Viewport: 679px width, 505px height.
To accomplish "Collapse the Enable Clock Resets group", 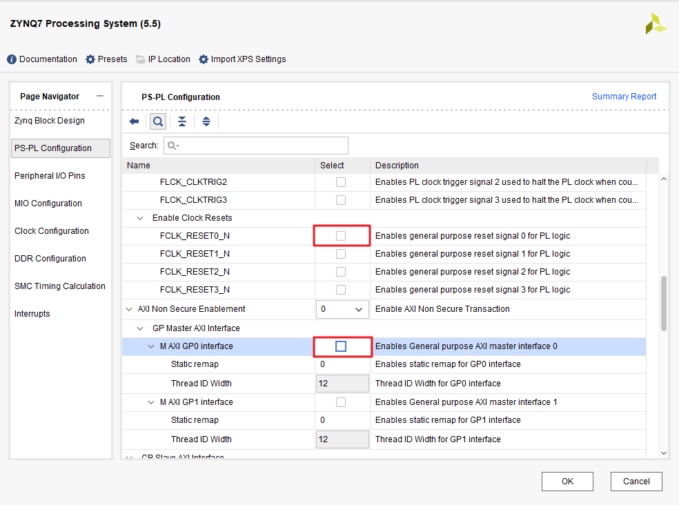I will pos(141,218).
